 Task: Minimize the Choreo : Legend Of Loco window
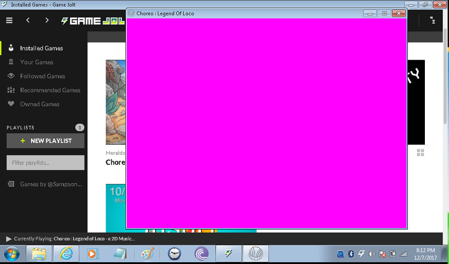[370, 13]
